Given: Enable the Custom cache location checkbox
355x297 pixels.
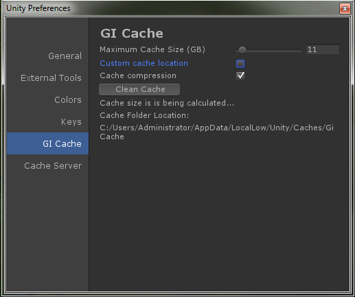Looking at the screenshot, I should (x=240, y=64).
